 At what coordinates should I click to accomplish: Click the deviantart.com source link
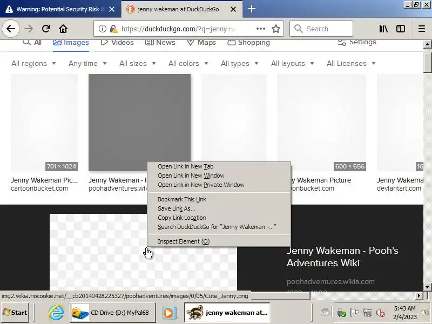(399, 188)
